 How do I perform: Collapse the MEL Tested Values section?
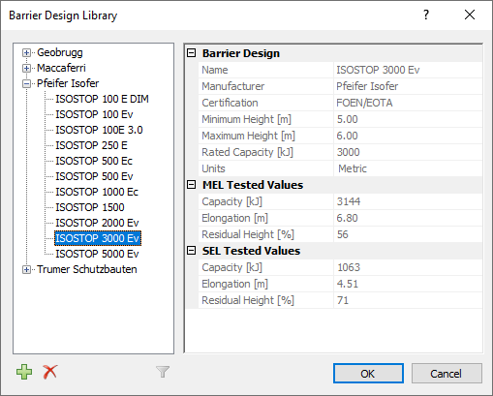(192, 185)
